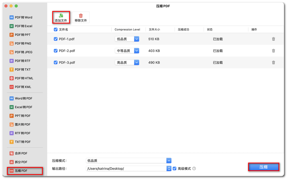287x179 pixels.
Task: Toggle the select-all checkbox in 文件名 header
Action: (x=56, y=29)
